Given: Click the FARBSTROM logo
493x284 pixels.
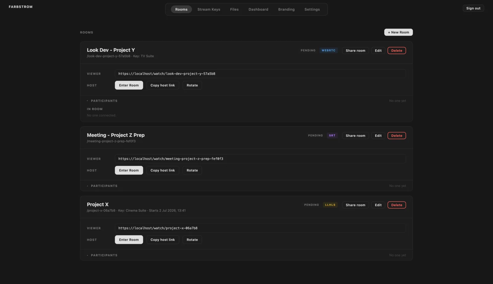Looking at the screenshot, I should 21,7.
